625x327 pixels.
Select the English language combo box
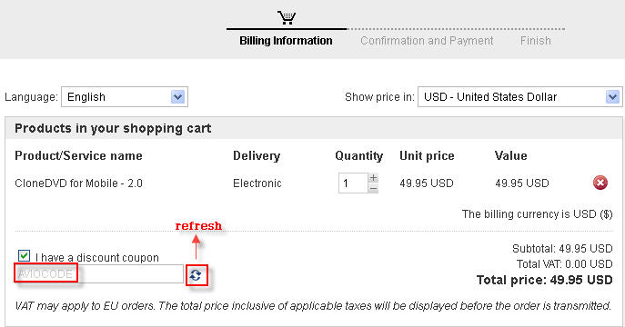(125, 96)
